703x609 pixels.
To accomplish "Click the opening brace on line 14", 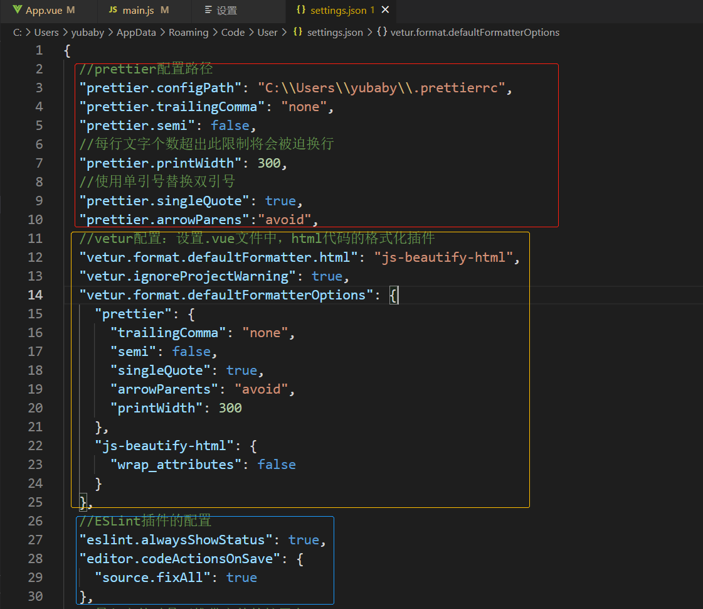I will (x=393, y=295).
